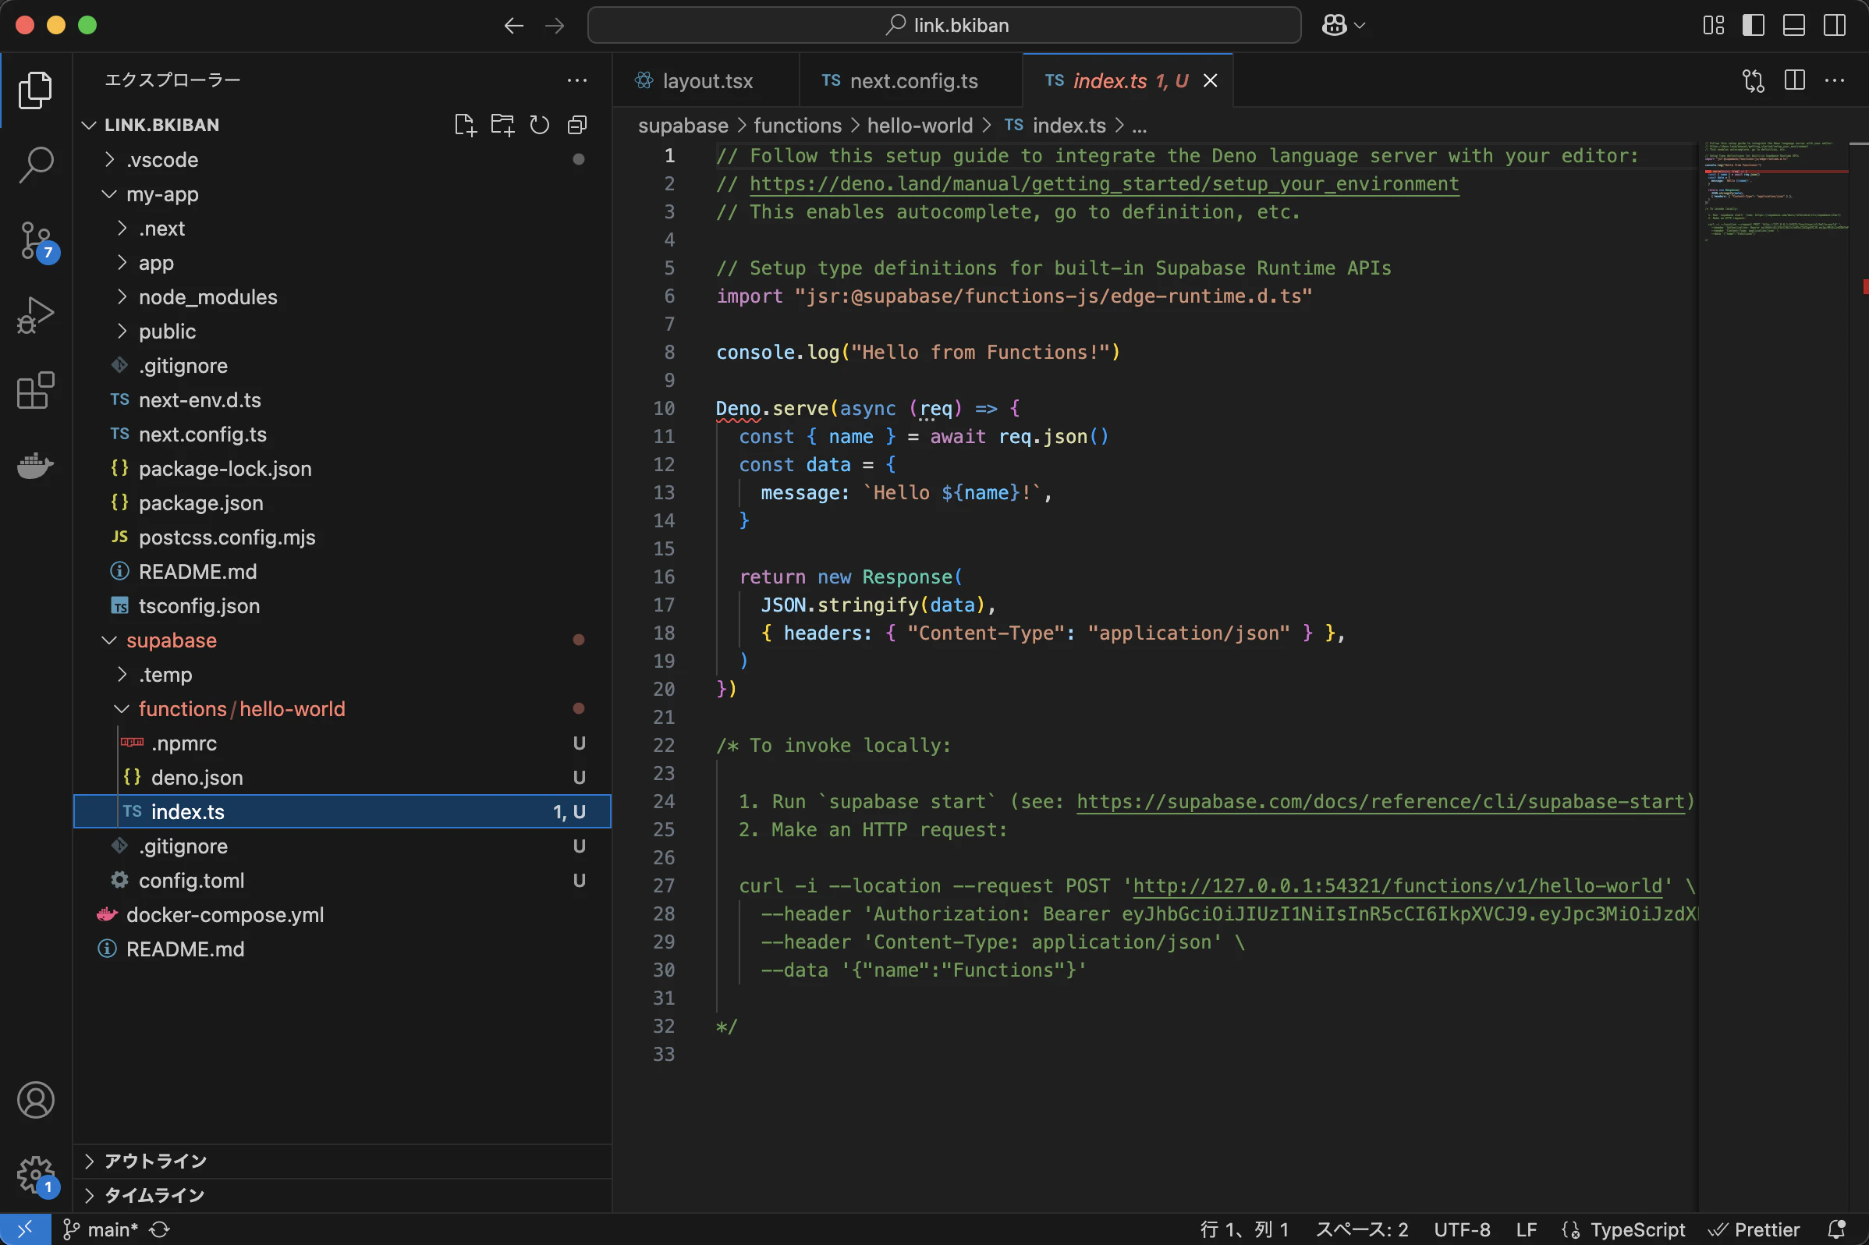The width and height of the screenshot is (1869, 1245).
Task: Open the Accounts menu icon
Action: pos(36,1100)
